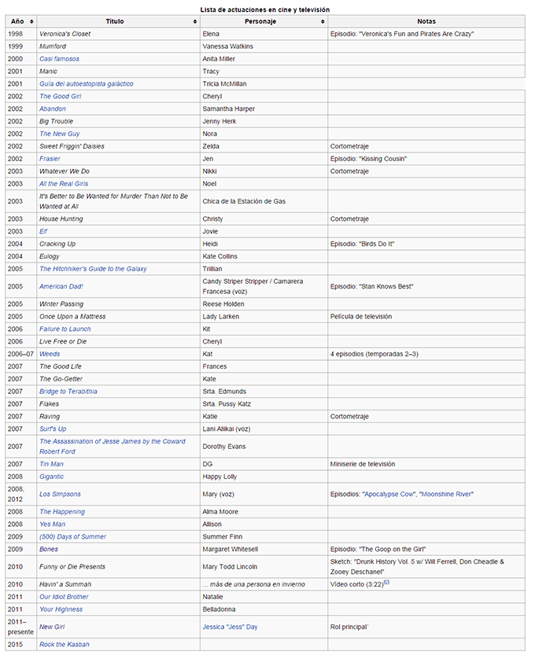Open the American Dad! link
Screen dimensions: 535x655
pyautogui.click(x=61, y=286)
